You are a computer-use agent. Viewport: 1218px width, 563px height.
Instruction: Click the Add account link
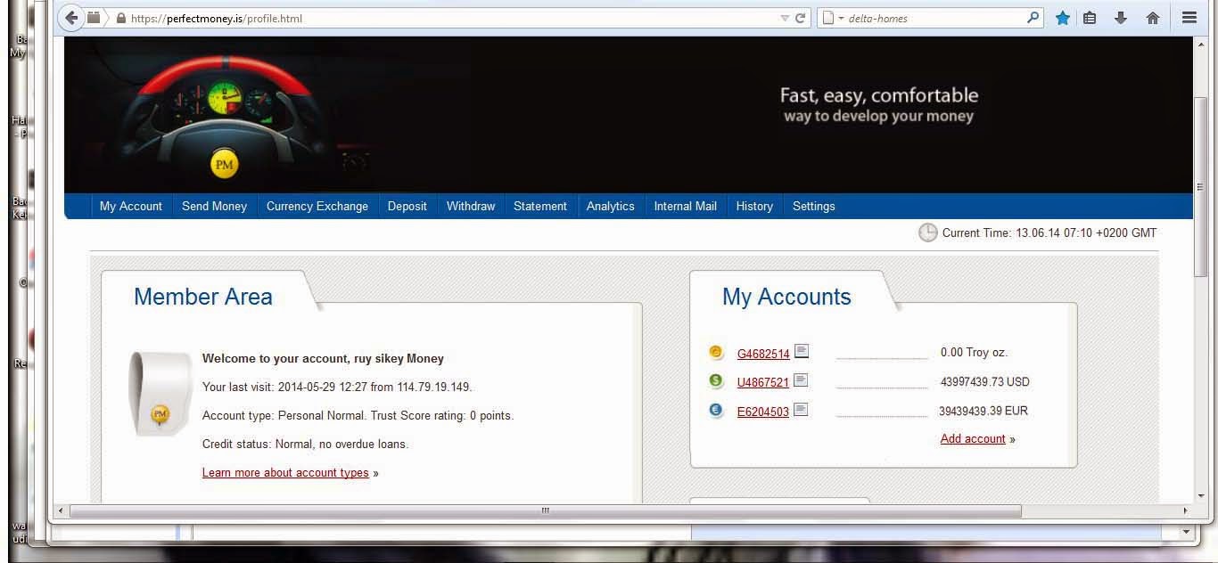click(x=973, y=438)
